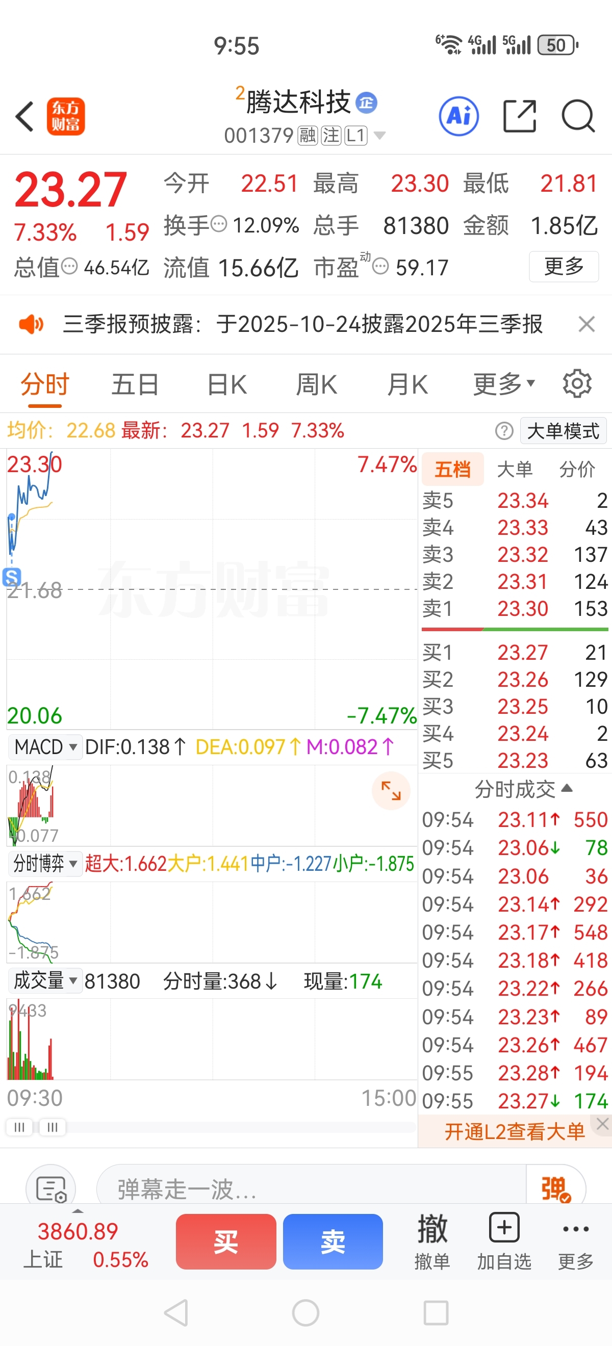Expand the chart with fullscreen arrows icon
612x1346 pixels.
pyautogui.click(x=391, y=791)
